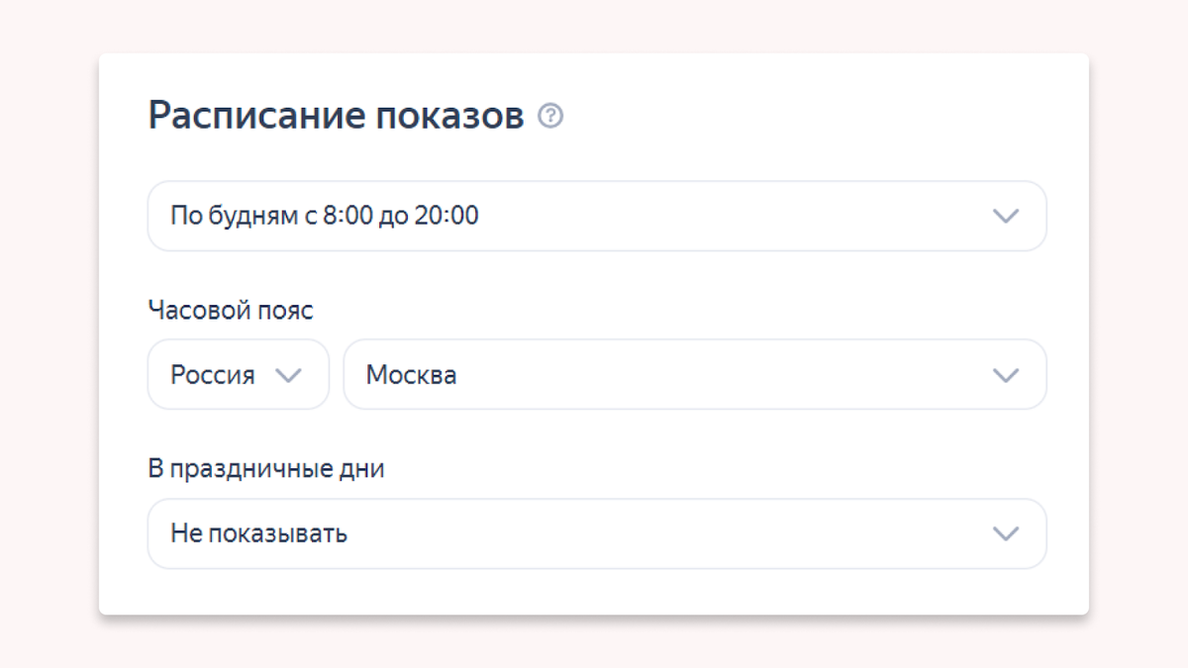Image resolution: width=1188 pixels, height=668 pixels.
Task: Click the chevron arrow in the Москва selector
Action: (x=1007, y=374)
